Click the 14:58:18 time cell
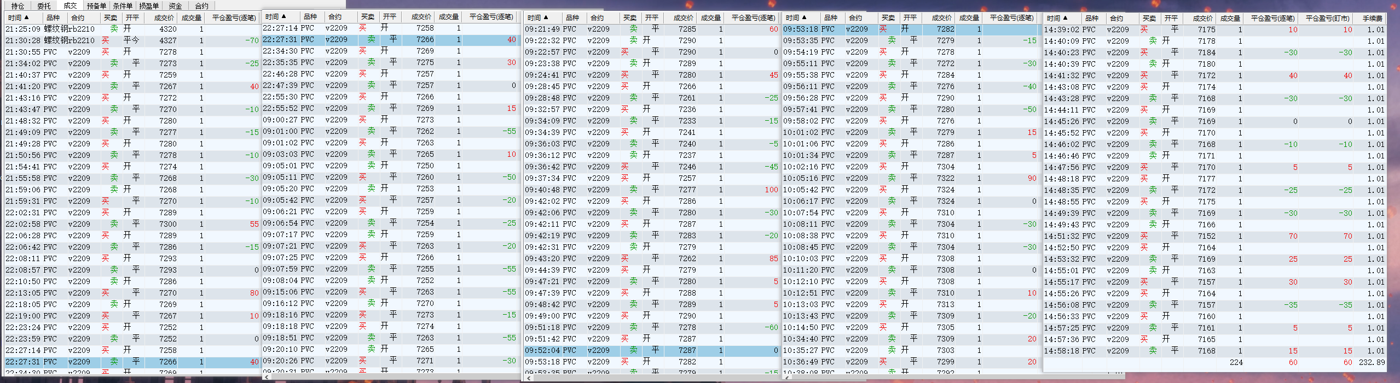 [x=1062, y=351]
